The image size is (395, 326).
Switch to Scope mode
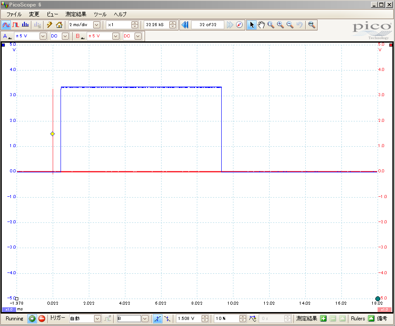coord(6,25)
